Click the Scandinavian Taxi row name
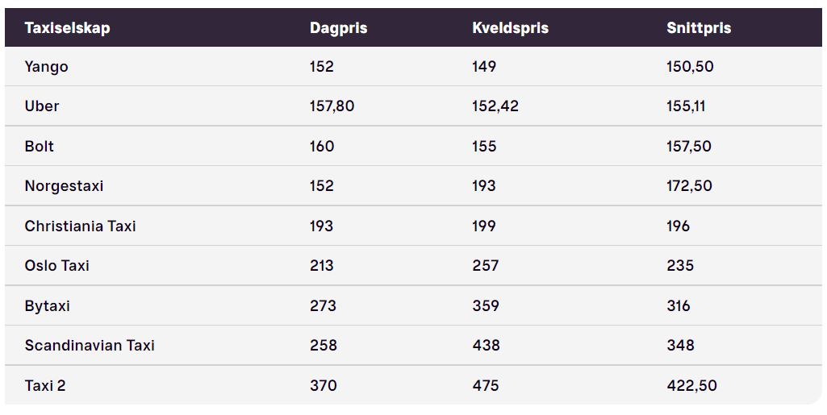The height and width of the screenshot is (415, 827). point(90,346)
